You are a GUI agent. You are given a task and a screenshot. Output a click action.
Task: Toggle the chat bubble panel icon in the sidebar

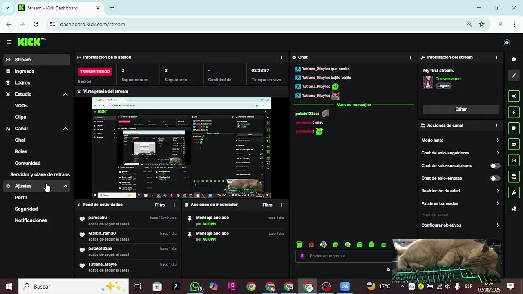click(x=514, y=144)
